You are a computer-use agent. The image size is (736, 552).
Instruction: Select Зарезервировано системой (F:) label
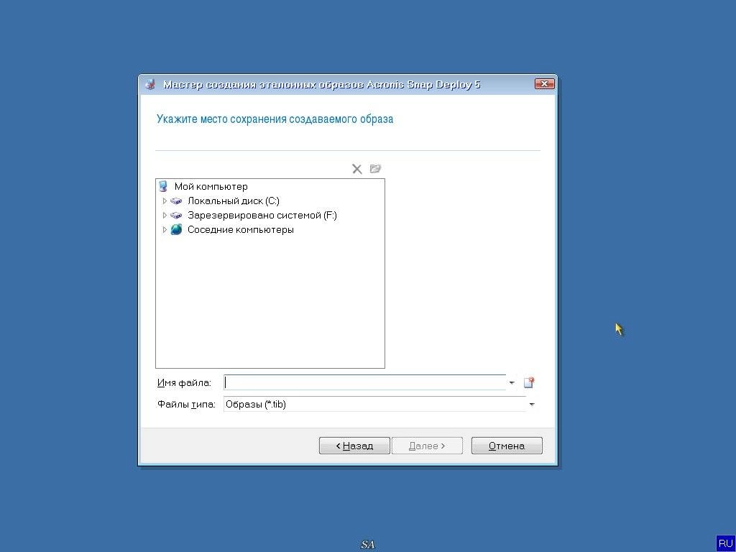(x=262, y=216)
